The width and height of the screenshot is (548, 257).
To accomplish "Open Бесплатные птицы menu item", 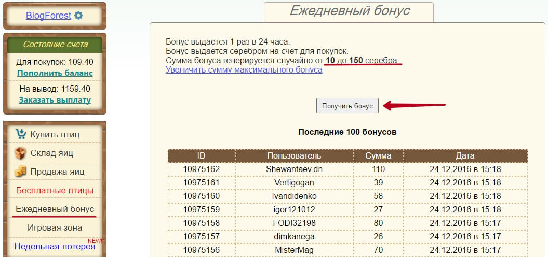I will 55,190.
